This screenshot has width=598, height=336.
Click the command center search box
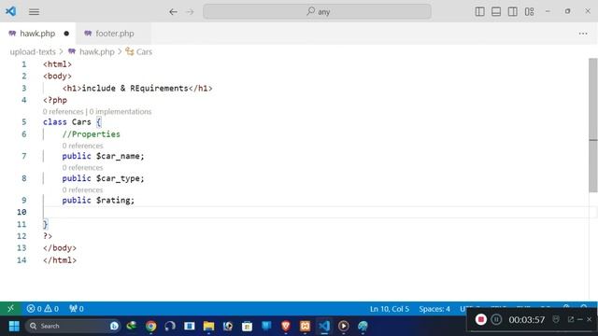tap(318, 11)
